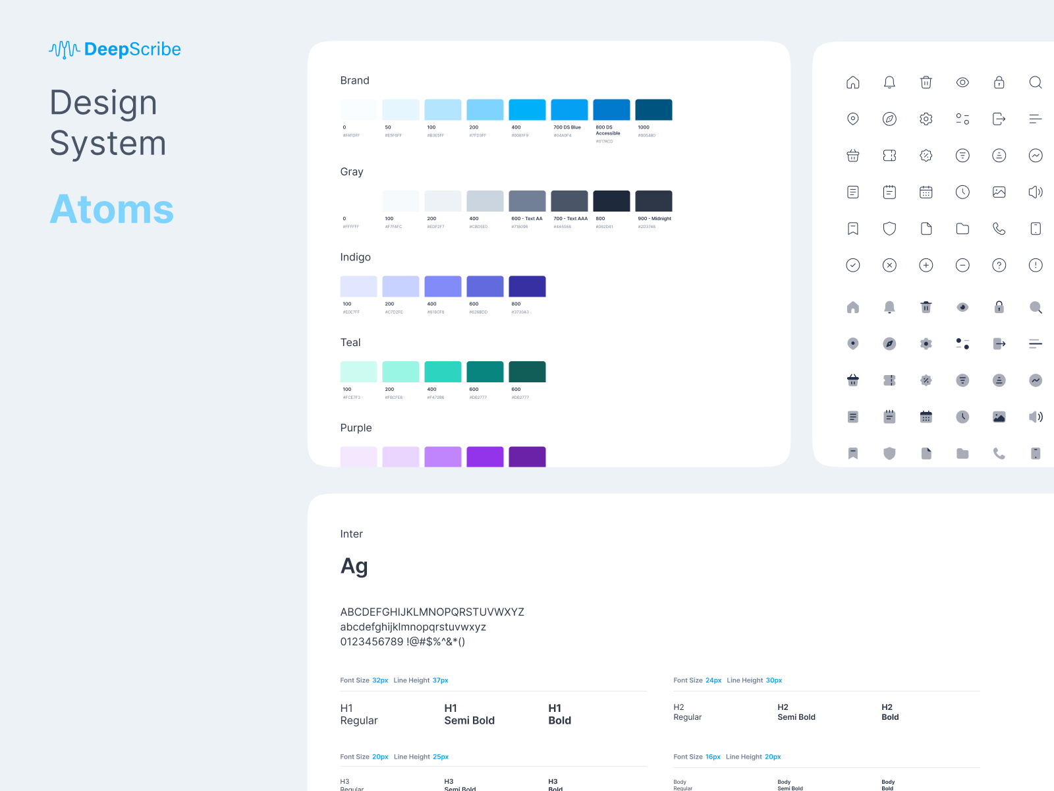Click the outline folder icon

(x=962, y=229)
